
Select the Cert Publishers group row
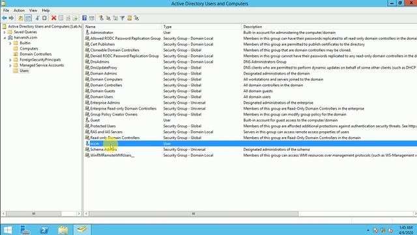click(250, 44)
